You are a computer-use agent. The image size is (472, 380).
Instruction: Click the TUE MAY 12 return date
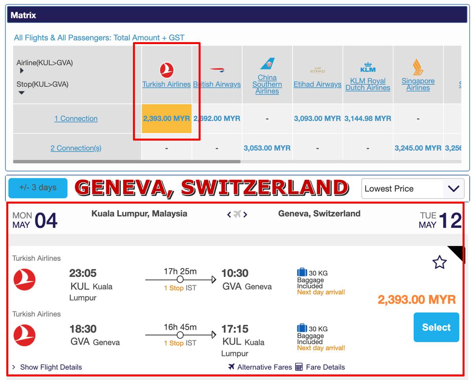pyautogui.click(x=440, y=221)
